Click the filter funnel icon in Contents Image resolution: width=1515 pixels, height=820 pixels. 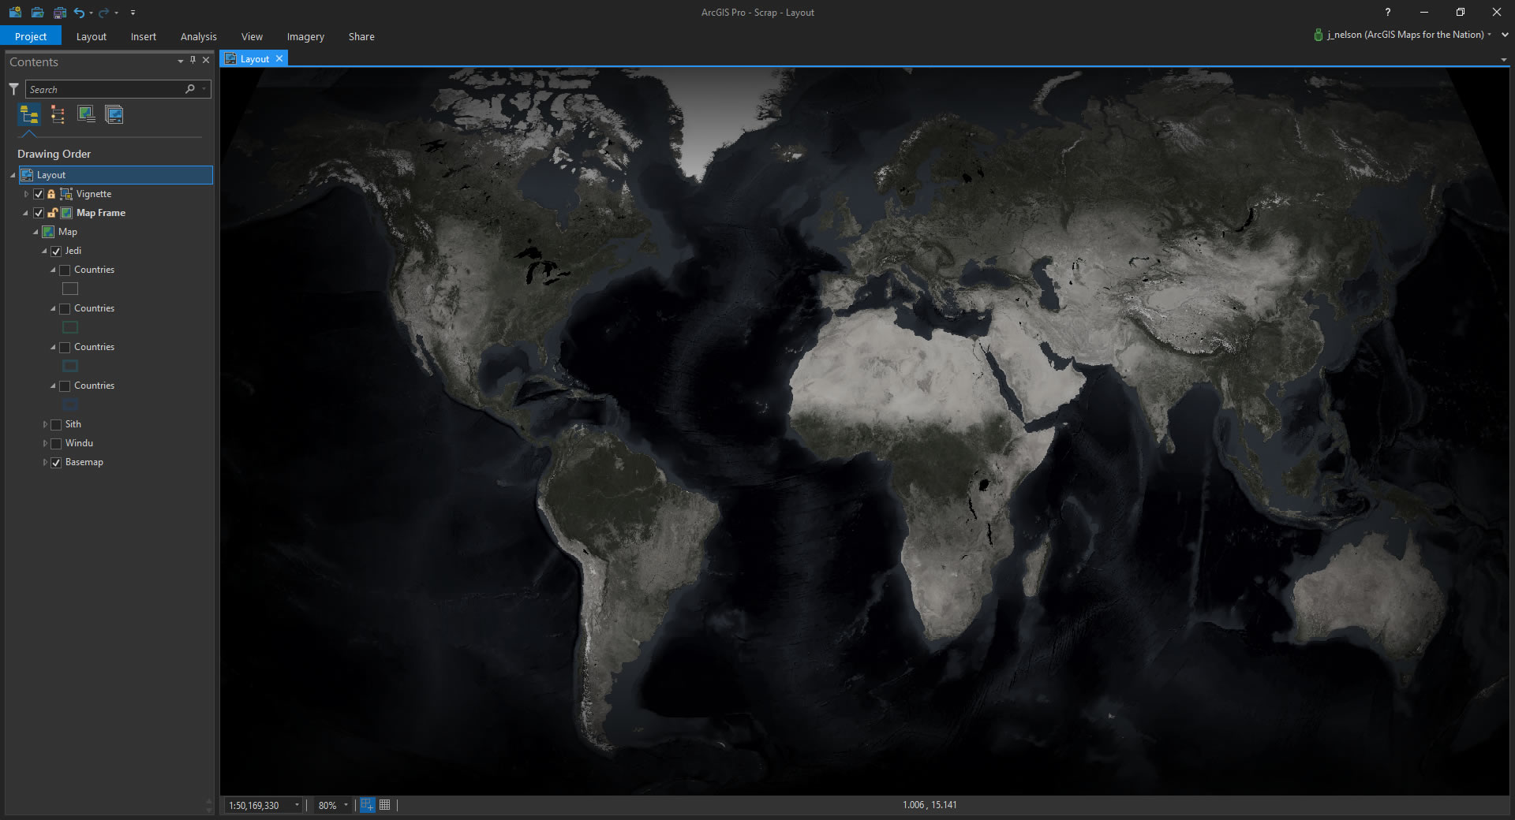(x=14, y=89)
